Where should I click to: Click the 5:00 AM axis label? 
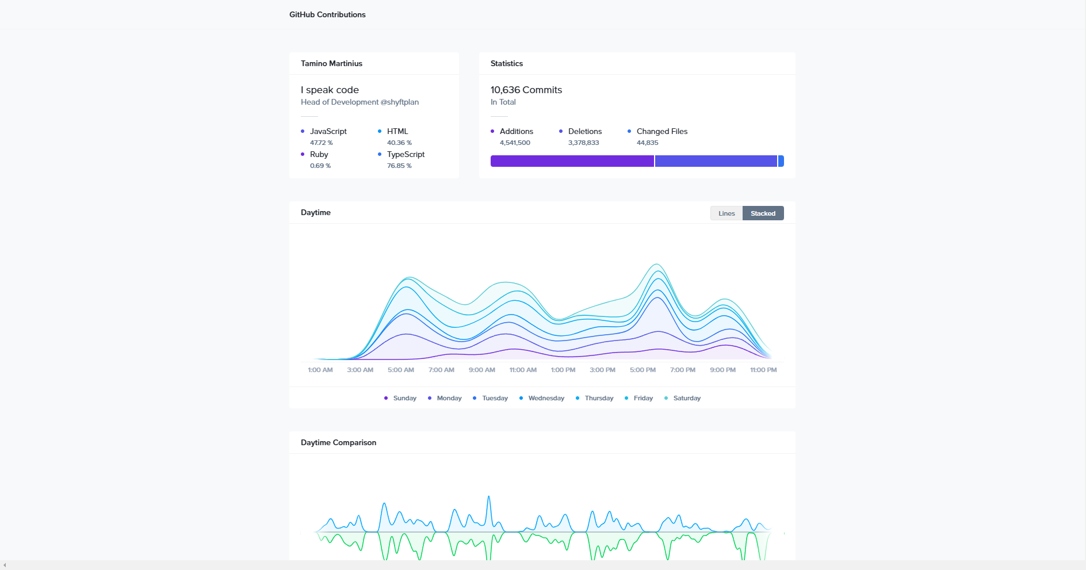(x=401, y=370)
